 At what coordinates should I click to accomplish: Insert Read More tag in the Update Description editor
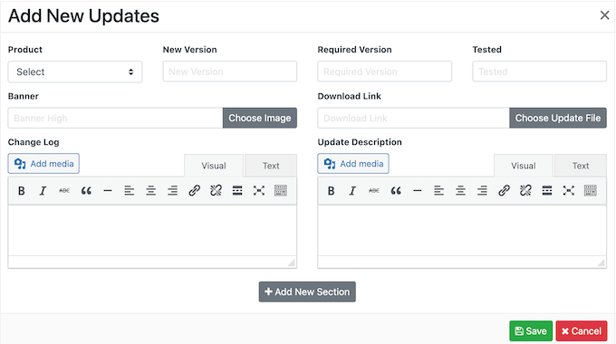click(547, 191)
